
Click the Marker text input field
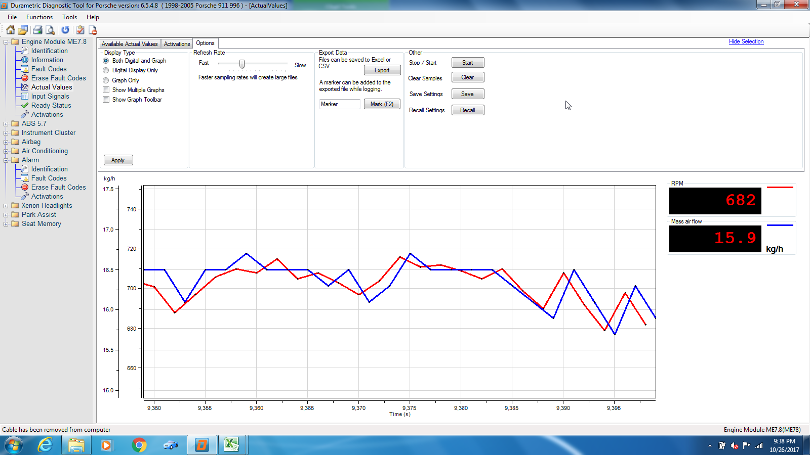point(340,104)
